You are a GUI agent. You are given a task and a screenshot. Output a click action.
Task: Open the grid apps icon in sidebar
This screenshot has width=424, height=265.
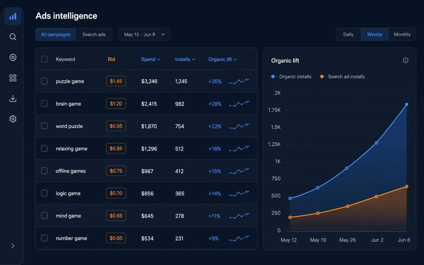click(x=13, y=78)
